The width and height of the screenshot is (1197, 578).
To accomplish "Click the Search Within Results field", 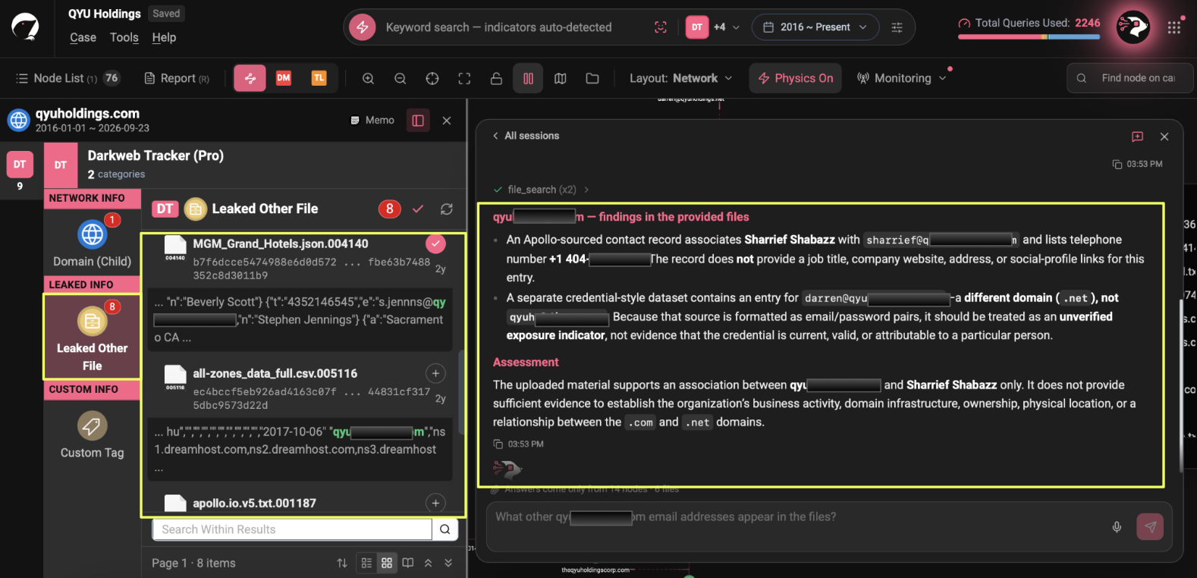I will pyautogui.click(x=292, y=529).
